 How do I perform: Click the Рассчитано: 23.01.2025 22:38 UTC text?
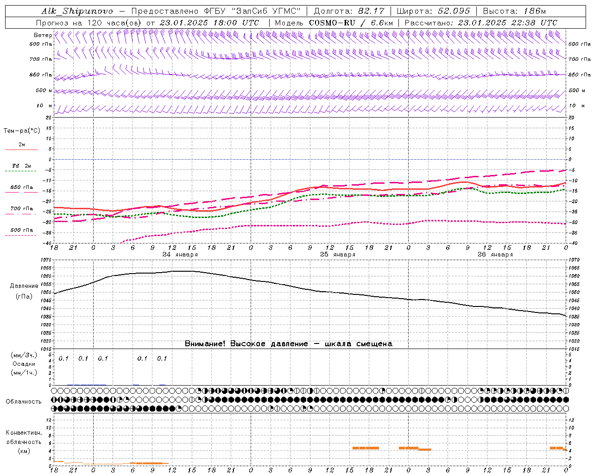click(x=481, y=23)
